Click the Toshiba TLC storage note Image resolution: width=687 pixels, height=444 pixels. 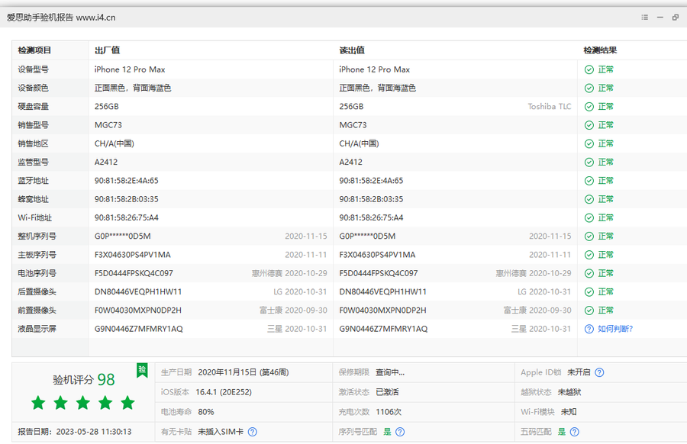click(550, 106)
